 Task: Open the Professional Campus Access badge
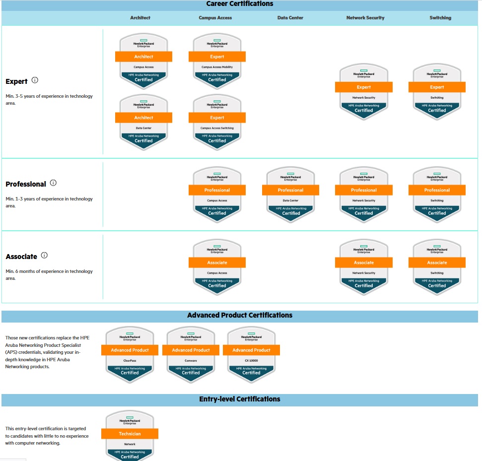tap(217, 195)
